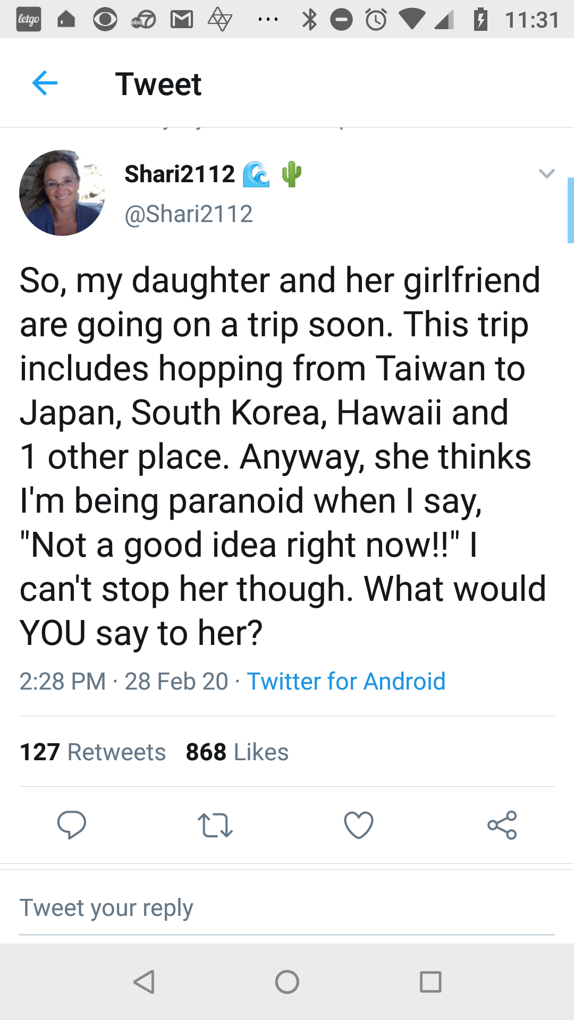Like the tweet with the heart icon
The image size is (574, 1020).
[359, 825]
